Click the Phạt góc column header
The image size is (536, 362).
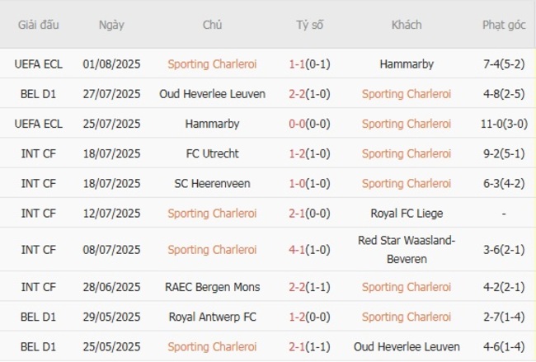click(x=504, y=25)
